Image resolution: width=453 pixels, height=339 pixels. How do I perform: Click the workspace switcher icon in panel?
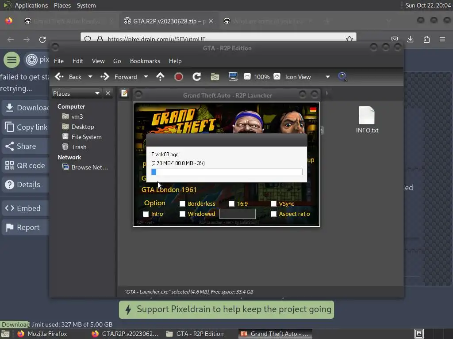[419, 334]
